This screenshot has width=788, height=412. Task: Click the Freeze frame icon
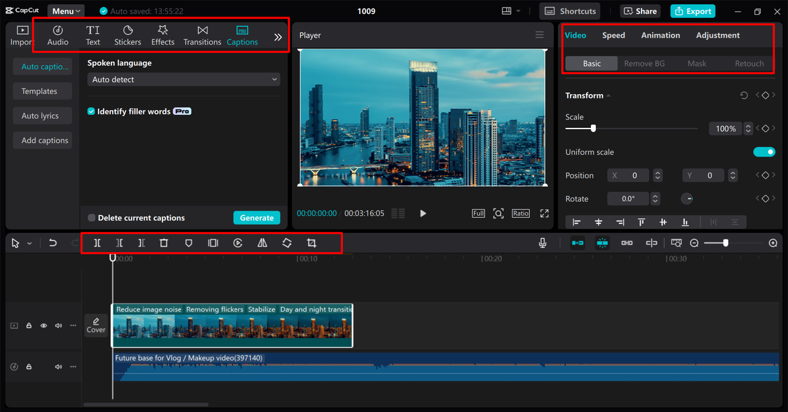point(213,243)
